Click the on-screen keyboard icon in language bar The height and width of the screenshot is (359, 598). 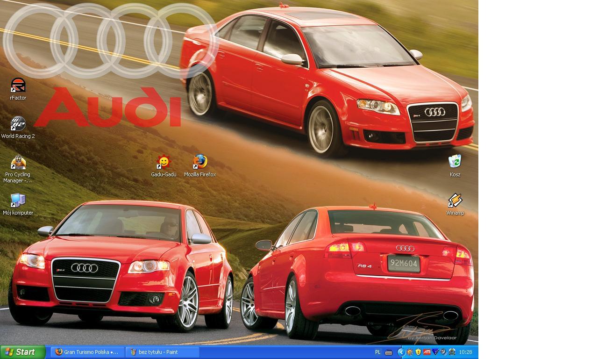pos(389,352)
